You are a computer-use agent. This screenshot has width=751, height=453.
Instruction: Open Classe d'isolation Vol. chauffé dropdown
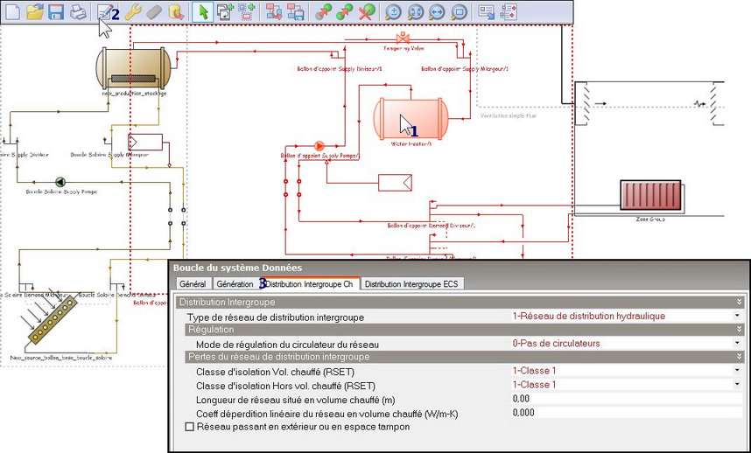click(x=737, y=371)
